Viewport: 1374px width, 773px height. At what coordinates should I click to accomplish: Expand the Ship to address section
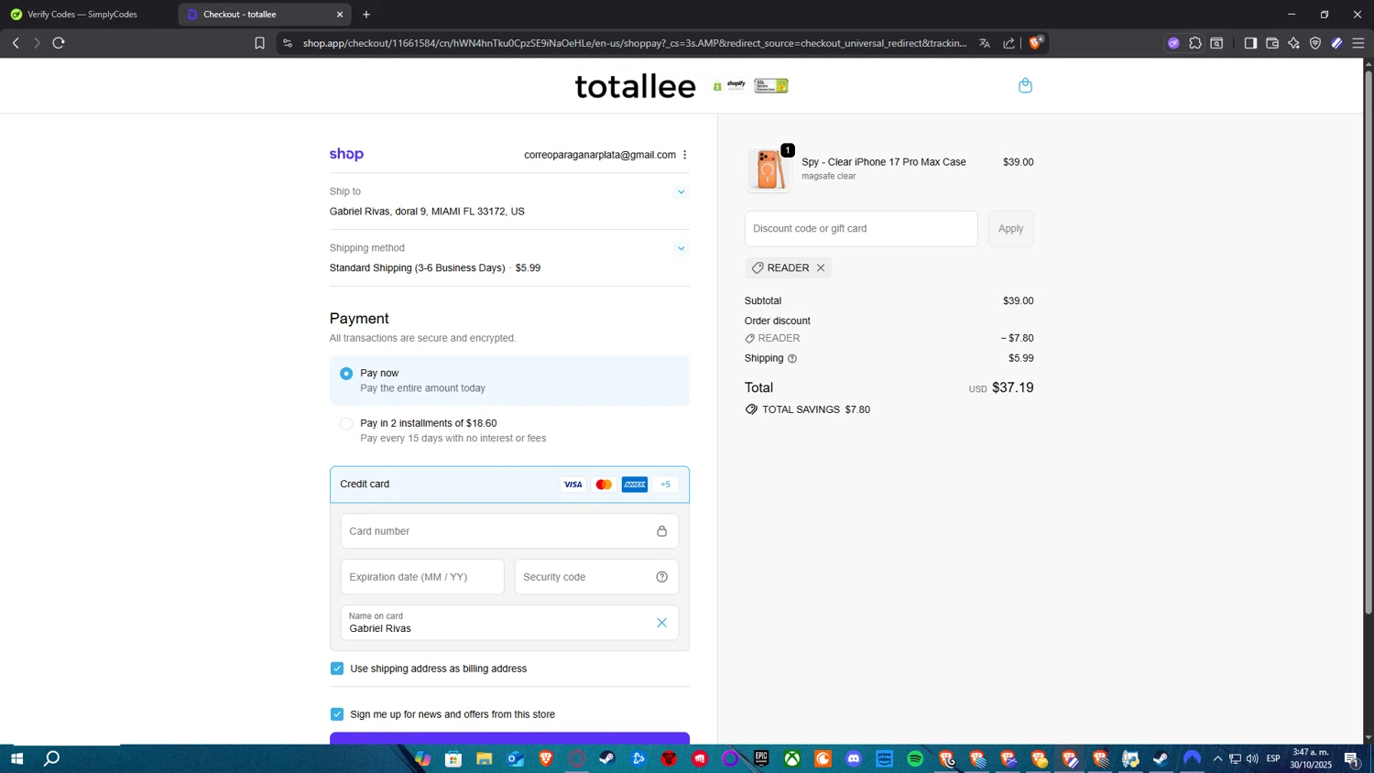[681, 192]
